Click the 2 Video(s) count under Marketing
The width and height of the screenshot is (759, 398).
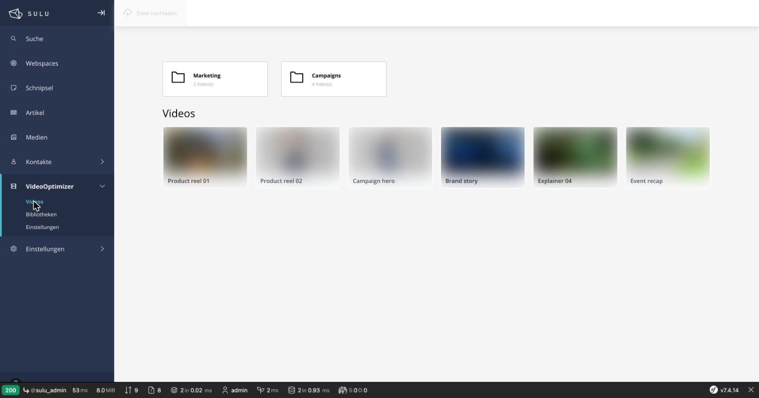tap(203, 84)
